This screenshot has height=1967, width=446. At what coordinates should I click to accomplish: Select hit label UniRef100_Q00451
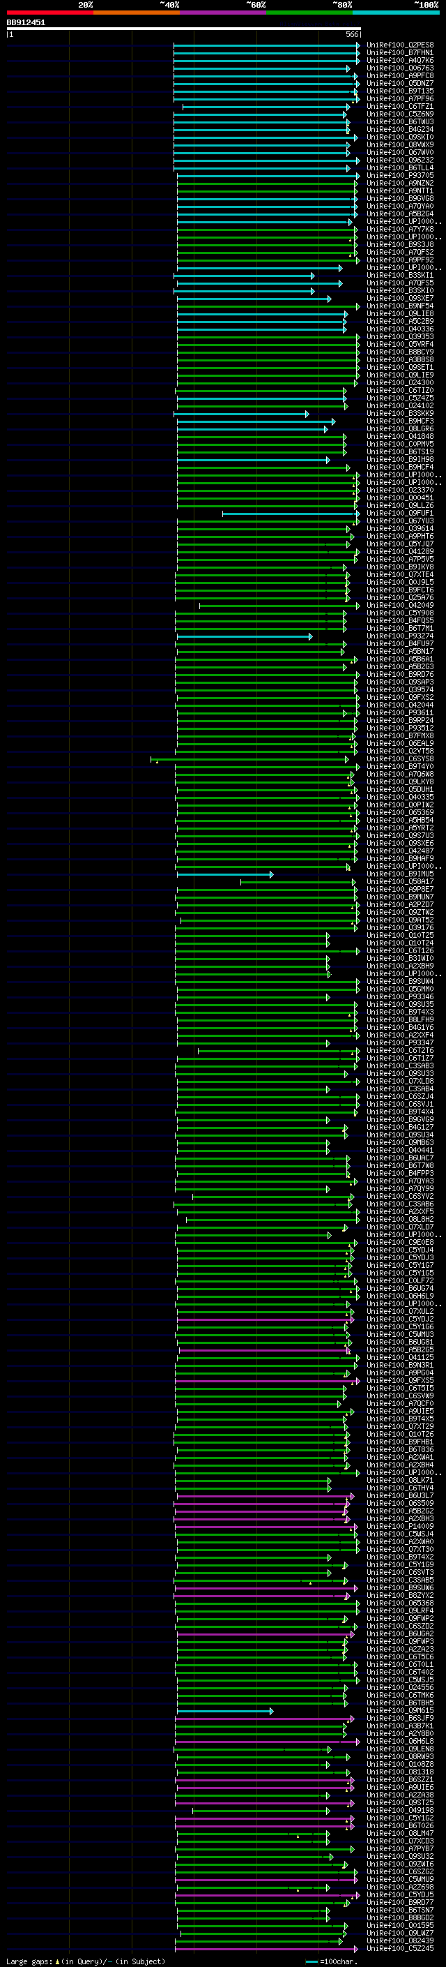coord(400,498)
